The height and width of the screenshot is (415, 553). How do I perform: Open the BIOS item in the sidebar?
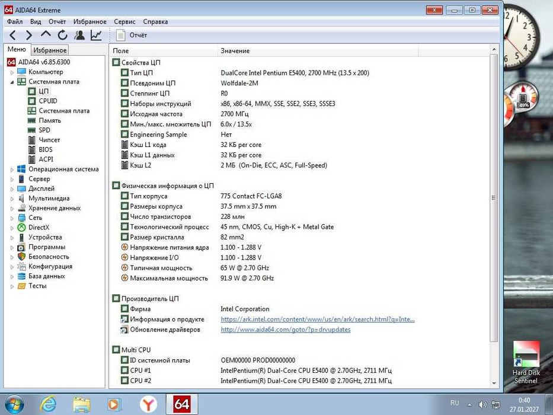point(45,149)
